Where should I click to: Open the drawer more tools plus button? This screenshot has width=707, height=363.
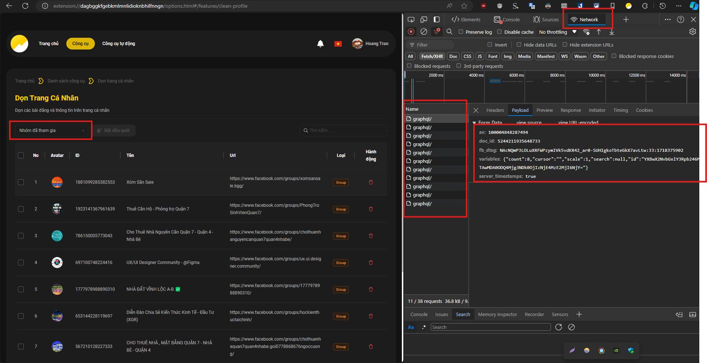[x=579, y=314]
